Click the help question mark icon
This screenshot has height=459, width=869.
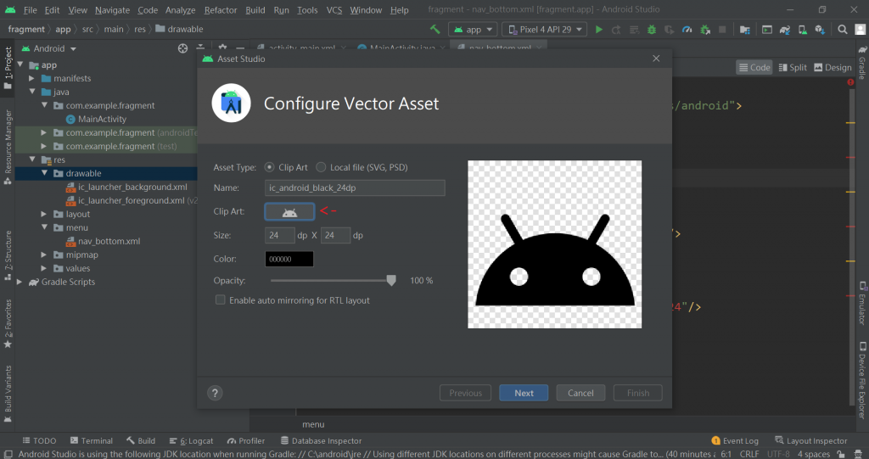point(215,393)
